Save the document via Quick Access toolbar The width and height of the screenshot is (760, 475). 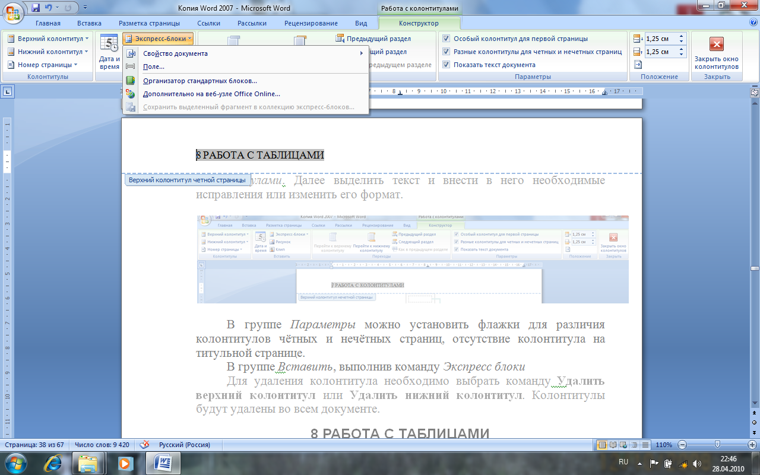(36, 8)
